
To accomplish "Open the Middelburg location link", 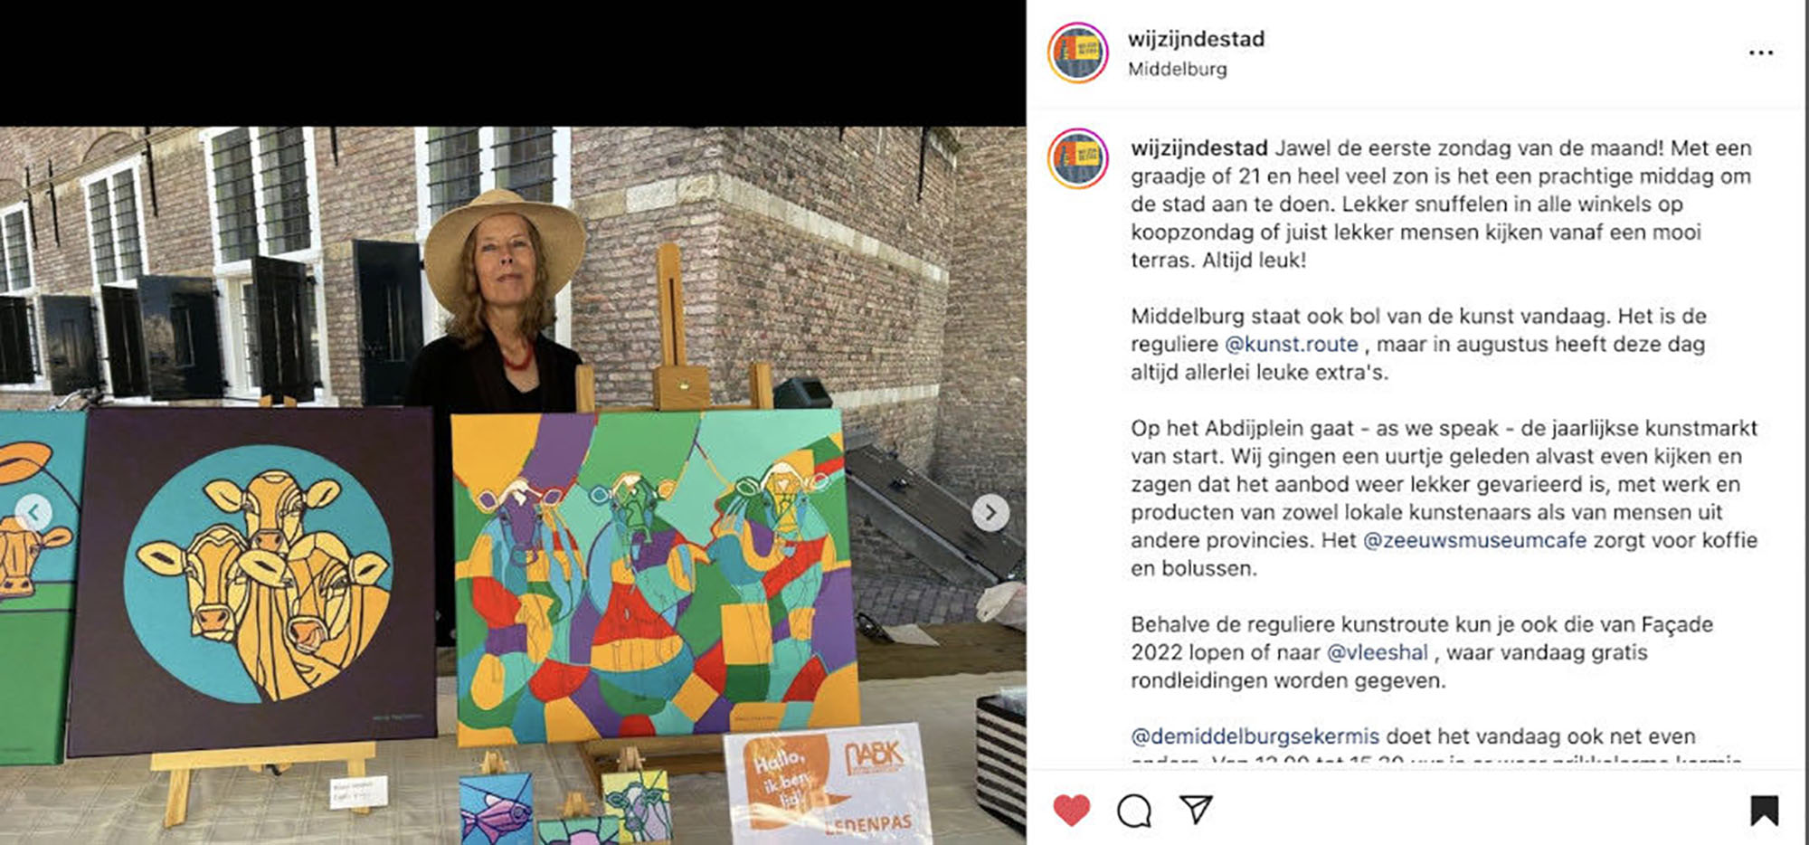I will pyautogui.click(x=1177, y=69).
